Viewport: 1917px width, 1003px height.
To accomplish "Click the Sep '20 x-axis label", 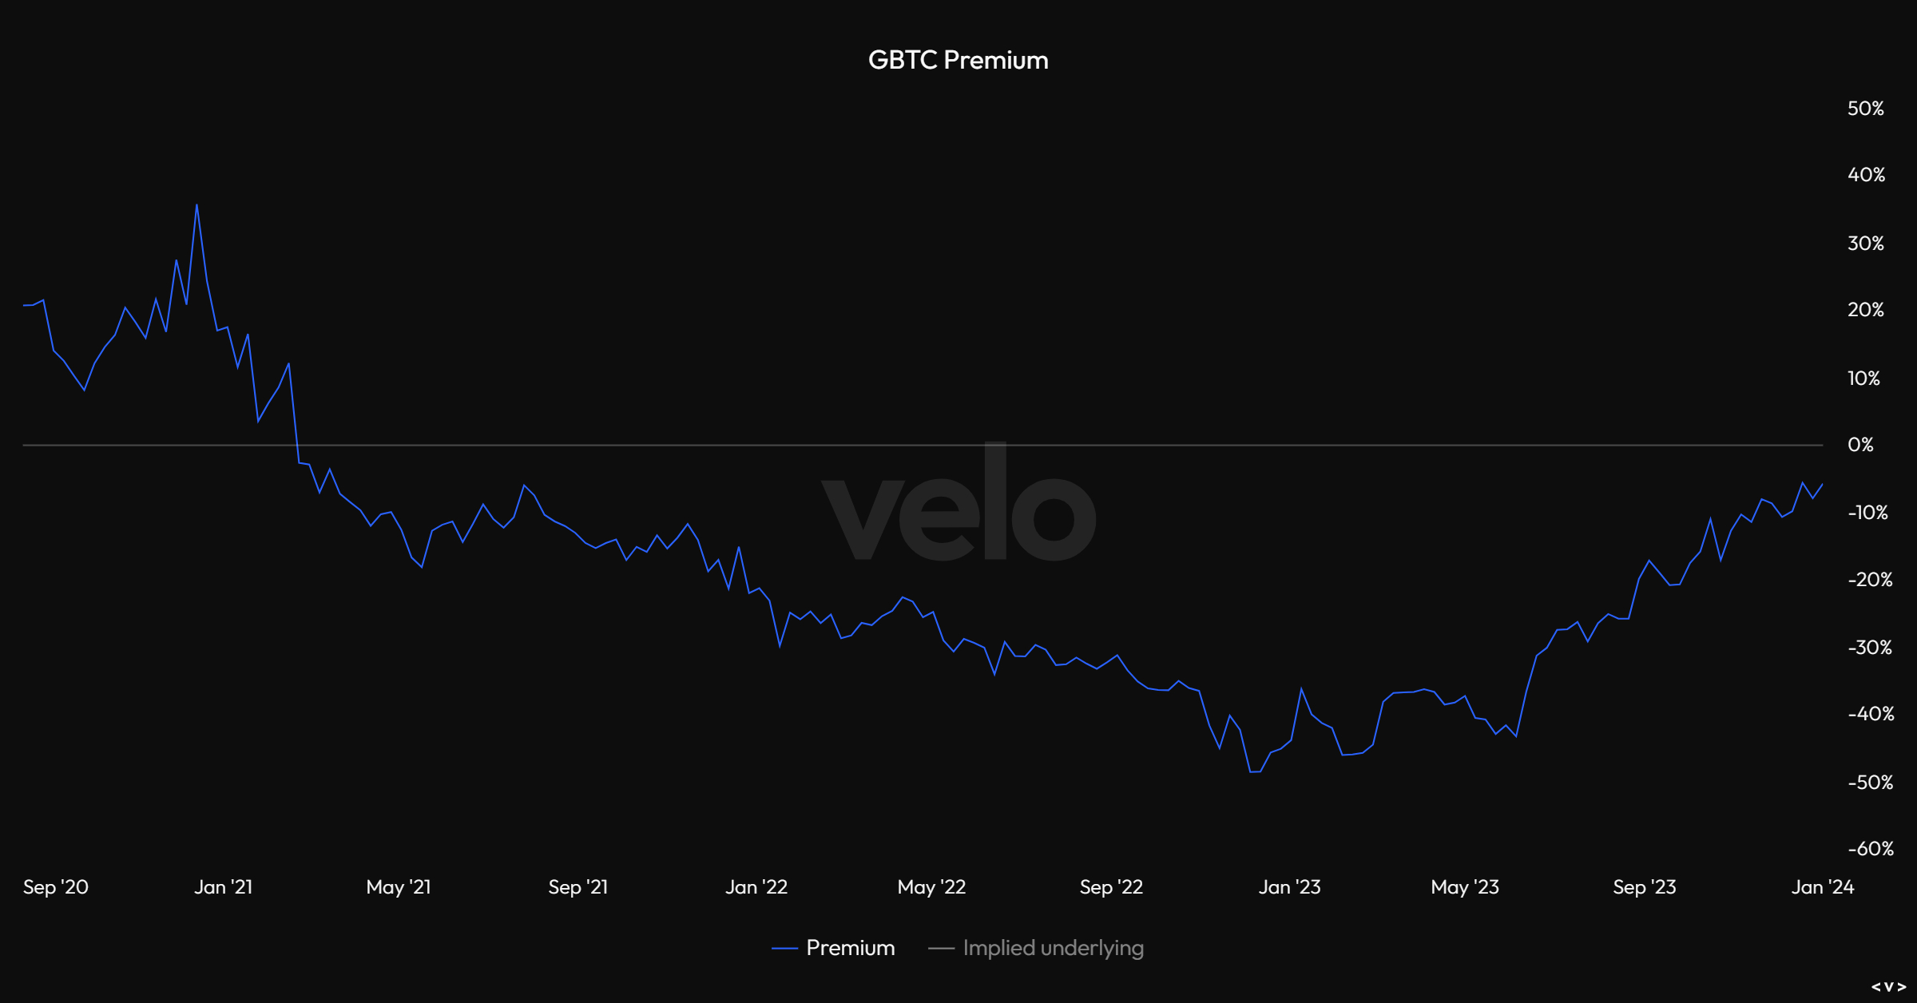I will coord(56,887).
